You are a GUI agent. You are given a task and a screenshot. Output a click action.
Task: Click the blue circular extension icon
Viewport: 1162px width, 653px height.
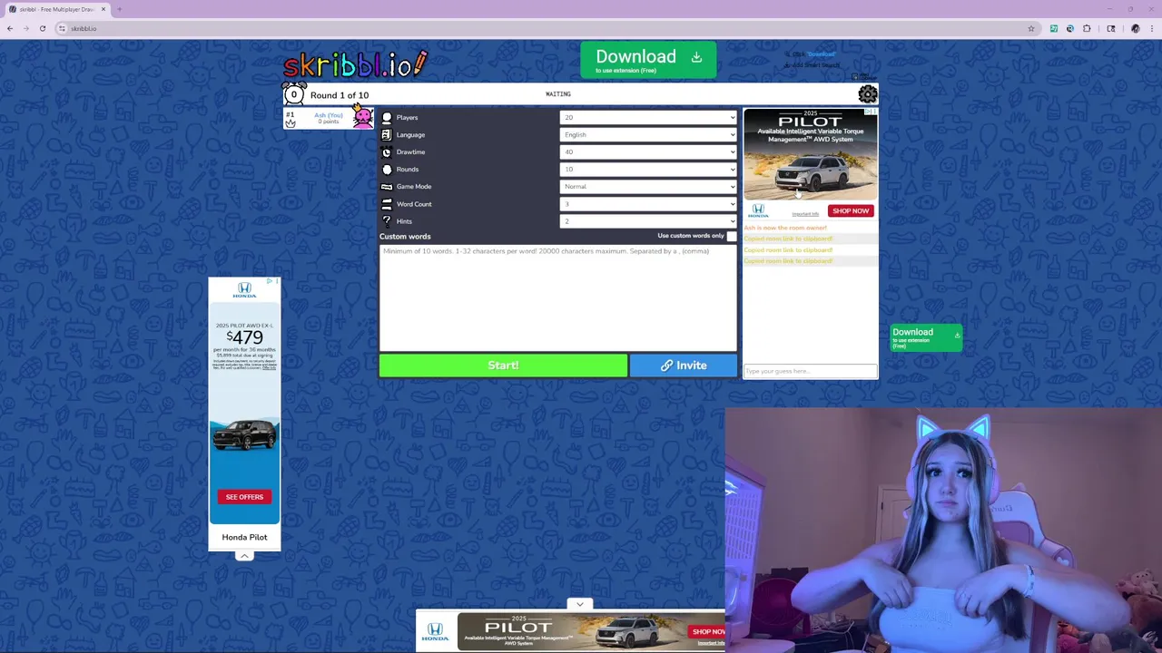[1069, 28]
